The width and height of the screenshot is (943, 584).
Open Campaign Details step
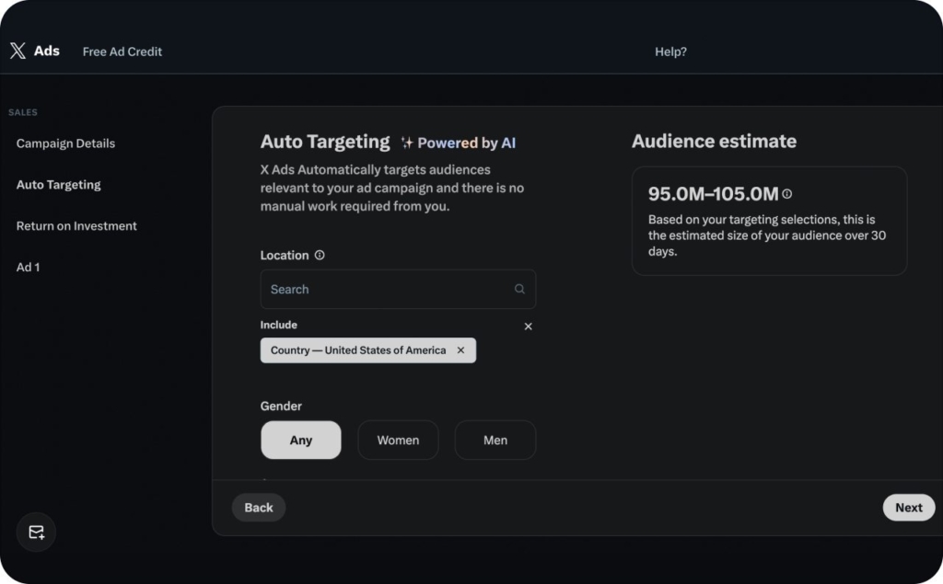coord(65,143)
